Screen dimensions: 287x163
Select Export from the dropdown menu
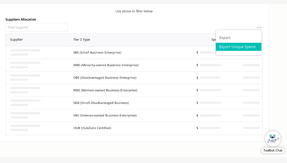pyautogui.click(x=225, y=38)
